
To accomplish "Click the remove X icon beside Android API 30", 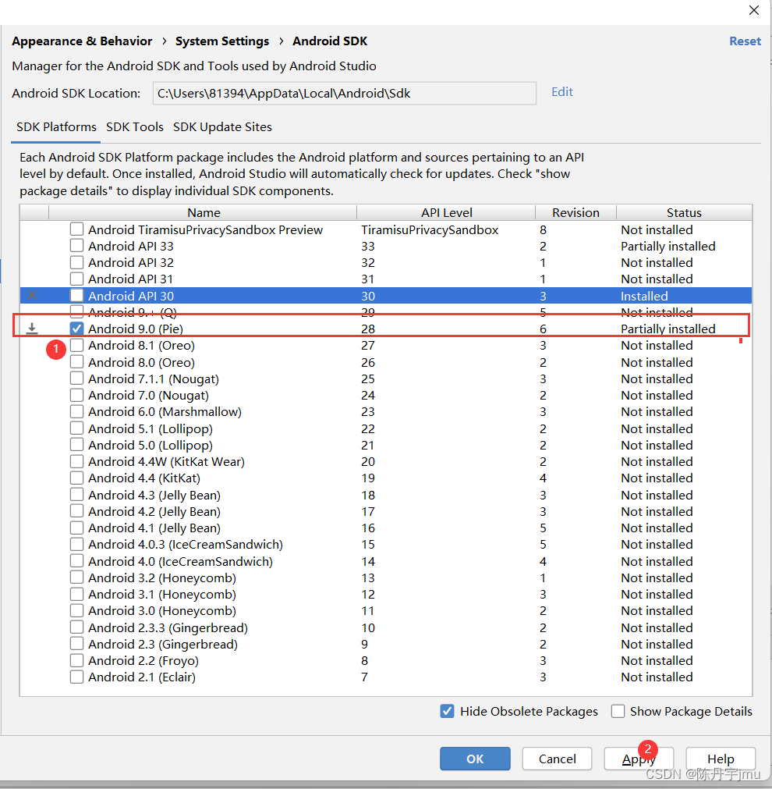I will [32, 295].
